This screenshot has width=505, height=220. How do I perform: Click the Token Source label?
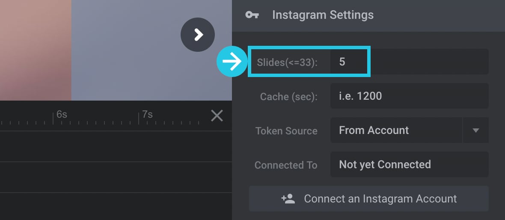[286, 131]
